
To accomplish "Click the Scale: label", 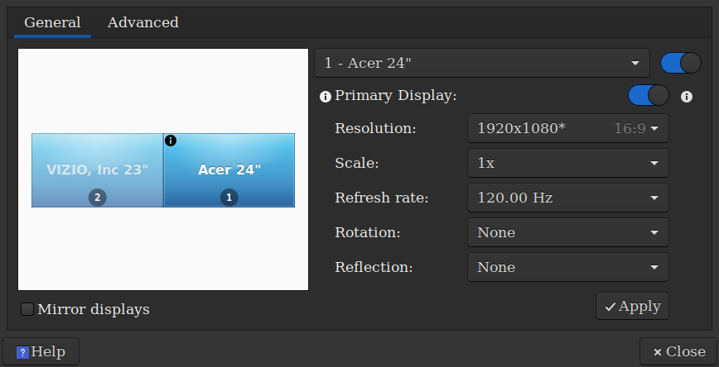I will click(x=357, y=163).
